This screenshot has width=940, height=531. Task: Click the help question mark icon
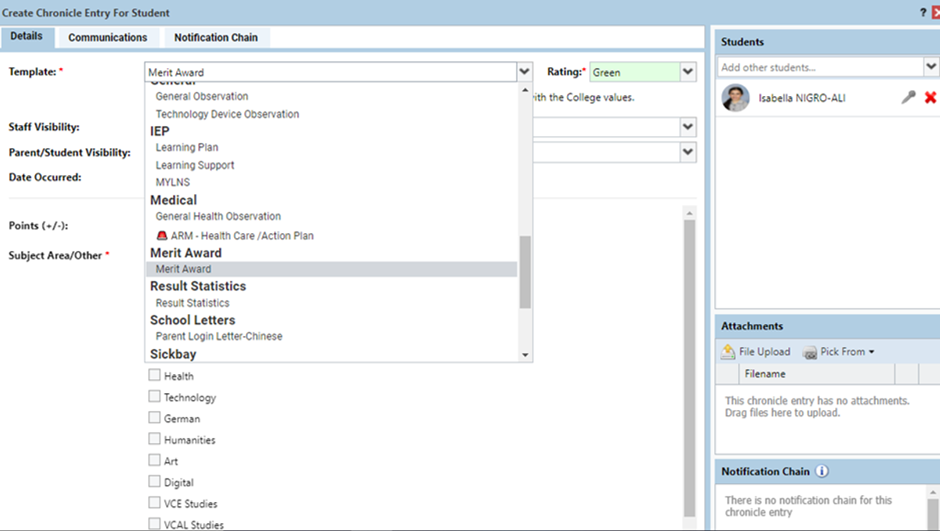923,13
